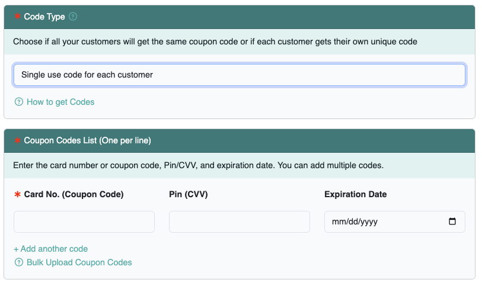Click red asterisk next to Card No. label
The image size is (482, 286).
[17, 194]
